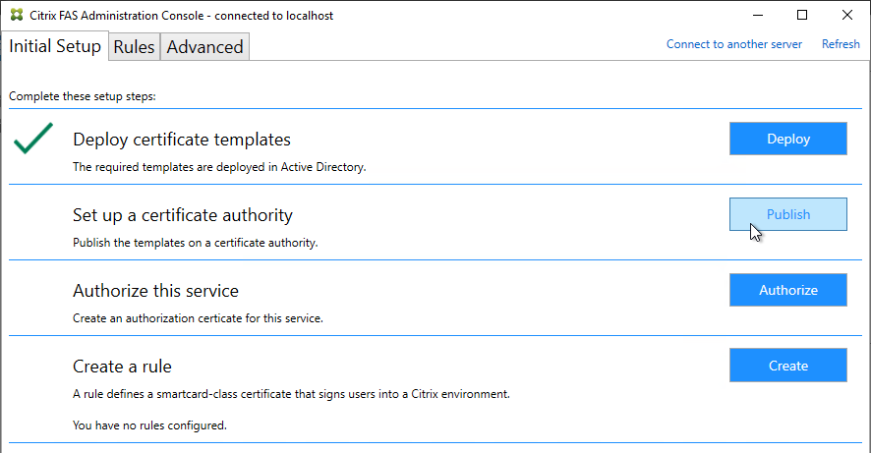Publish templates with the Publish button
The height and width of the screenshot is (453, 871).
[788, 214]
